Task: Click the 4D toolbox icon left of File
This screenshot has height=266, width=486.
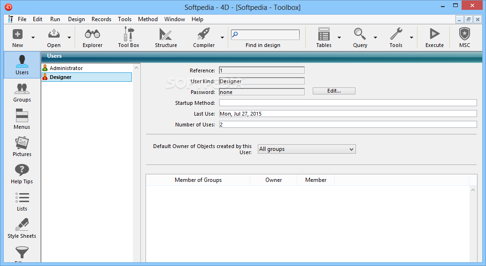Action: point(10,19)
